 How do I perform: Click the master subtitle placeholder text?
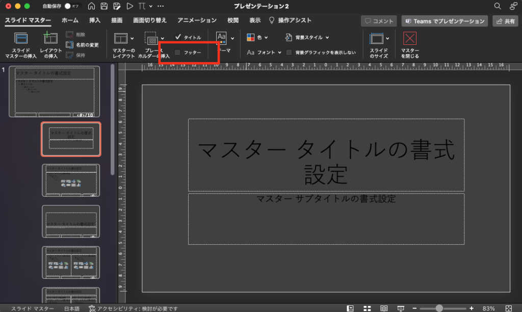tap(326, 199)
